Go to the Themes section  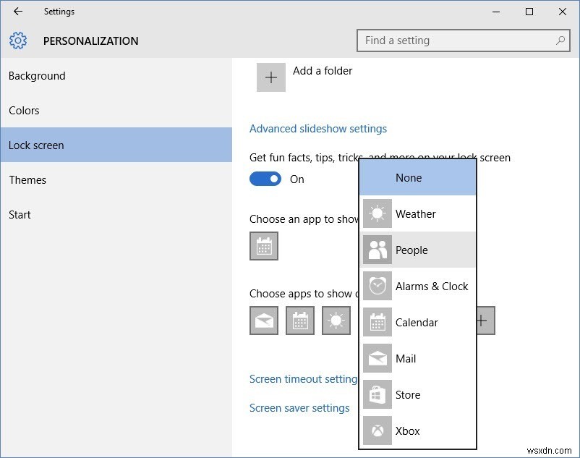[27, 180]
